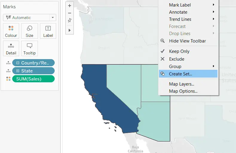Open the Colour marks card
Image resolution: width=236 pixels, height=153 pixels.
click(x=11, y=31)
